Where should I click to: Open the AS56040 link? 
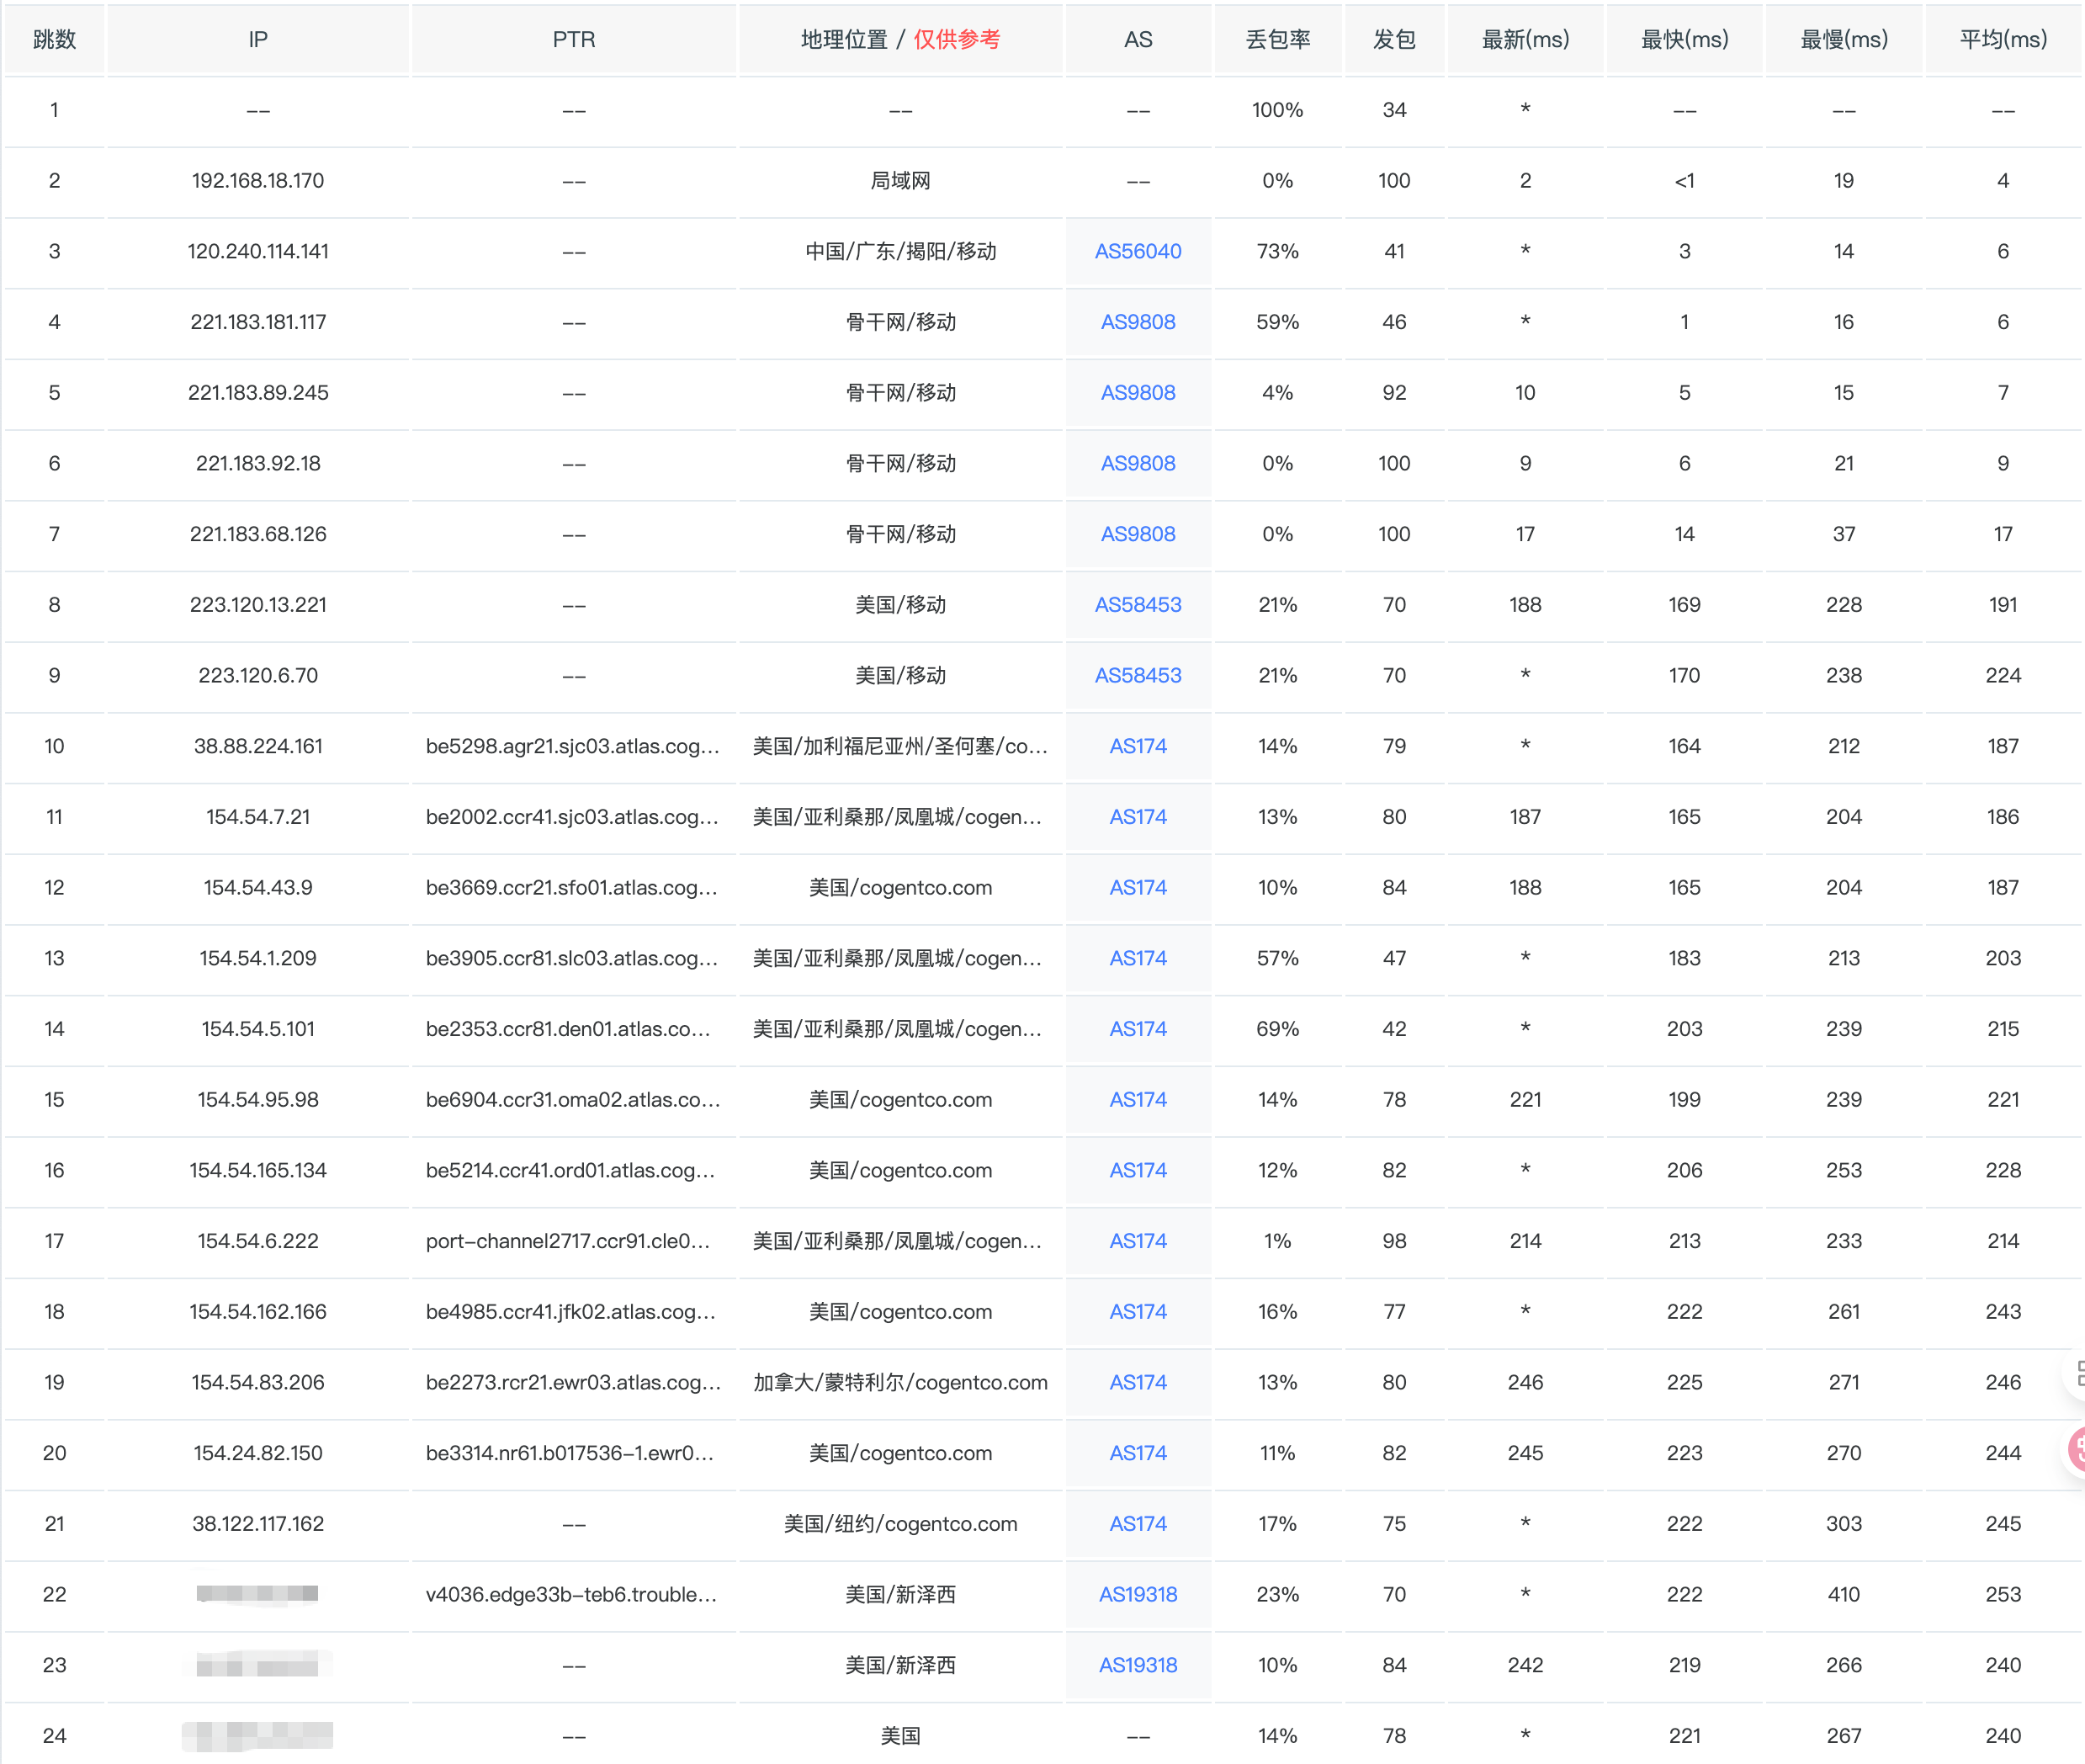pyautogui.click(x=1138, y=251)
